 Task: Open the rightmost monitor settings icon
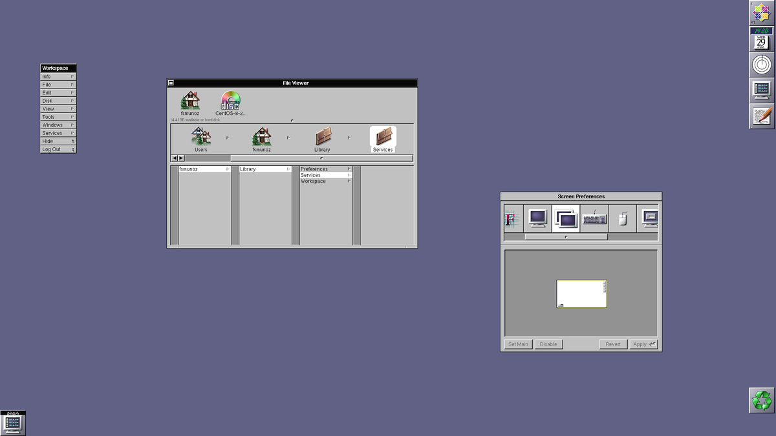click(648, 218)
